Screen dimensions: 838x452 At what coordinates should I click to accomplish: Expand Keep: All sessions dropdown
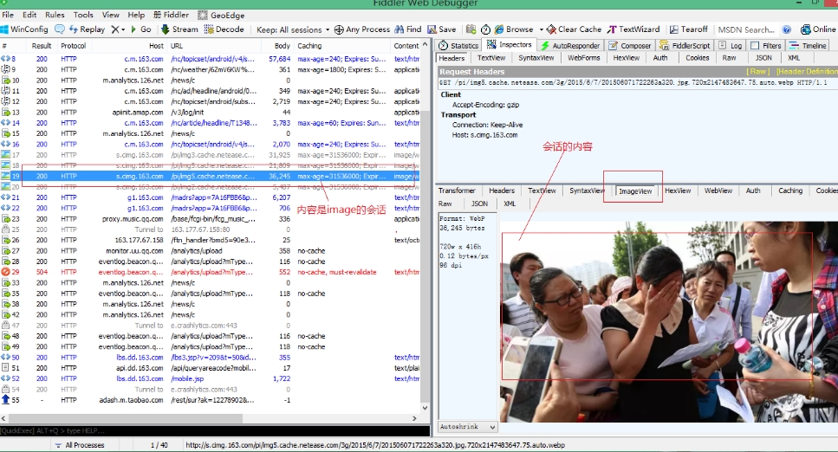292,29
